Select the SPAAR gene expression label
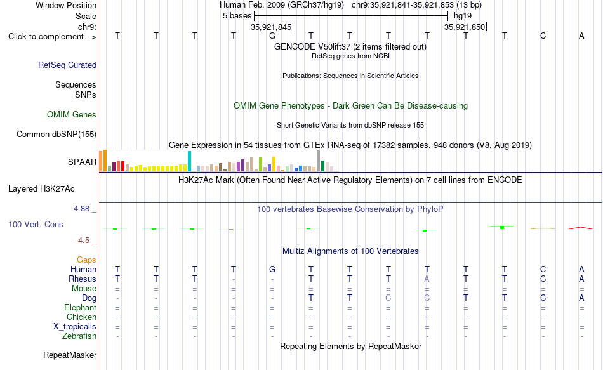The height and width of the screenshot is (370, 603). [x=83, y=162]
